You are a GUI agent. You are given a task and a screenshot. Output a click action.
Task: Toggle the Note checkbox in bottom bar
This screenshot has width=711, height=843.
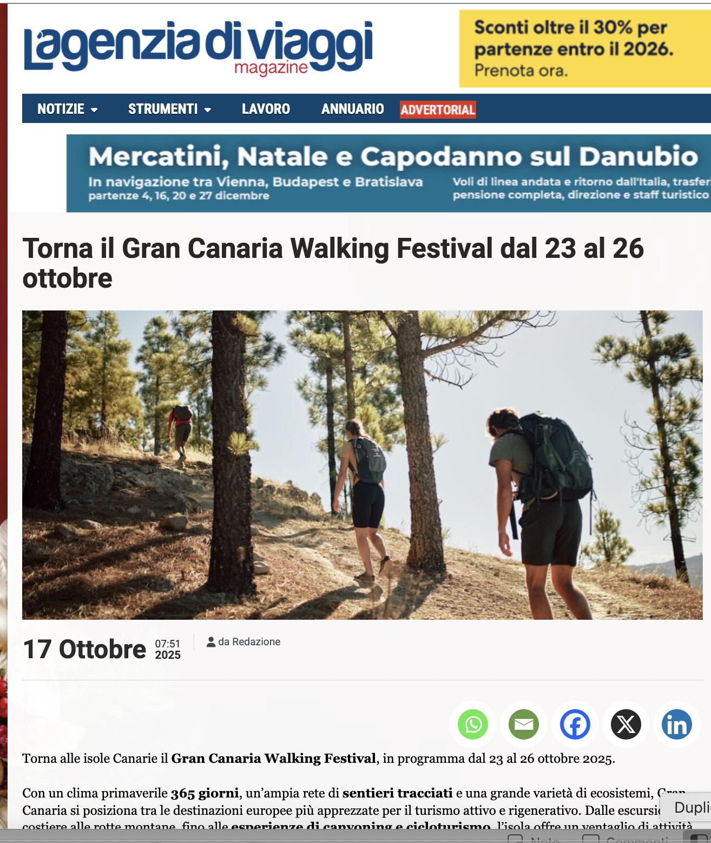[515, 839]
